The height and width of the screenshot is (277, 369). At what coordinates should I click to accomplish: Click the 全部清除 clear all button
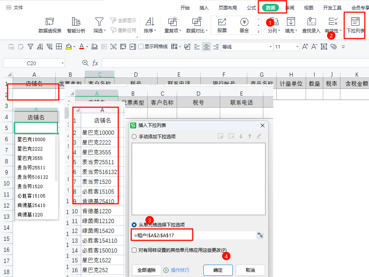click(x=147, y=270)
